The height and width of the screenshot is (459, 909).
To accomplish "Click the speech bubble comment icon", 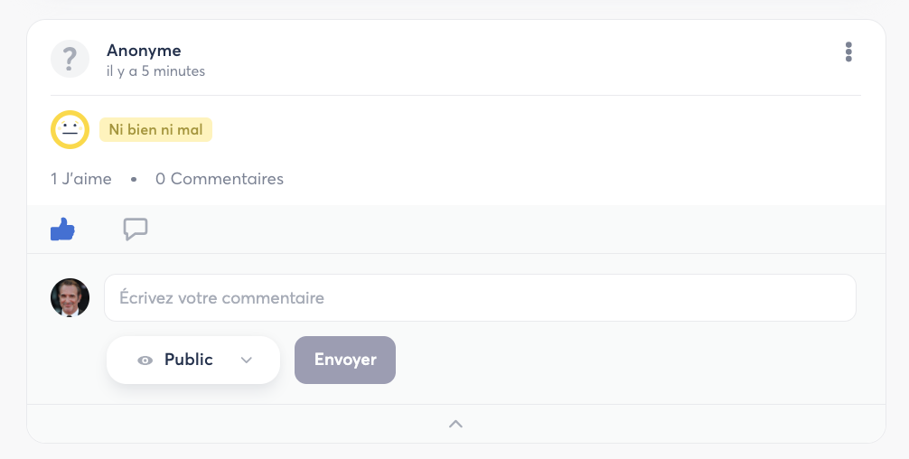I will [136, 230].
